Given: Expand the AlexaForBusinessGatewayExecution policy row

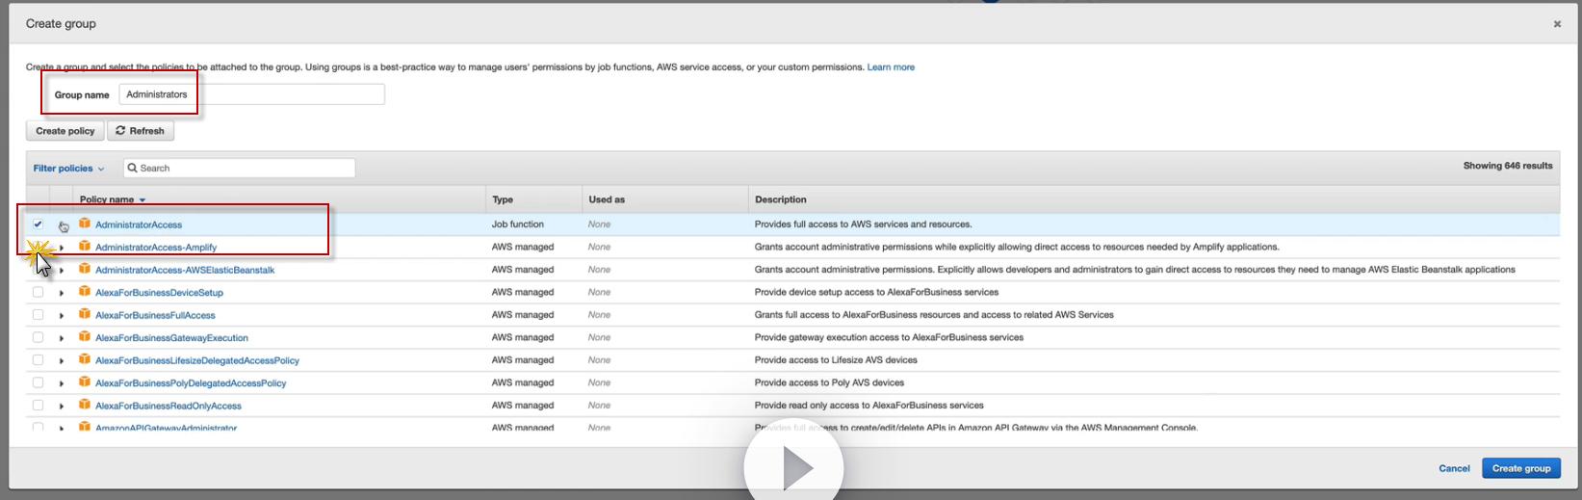Looking at the screenshot, I should 62,338.
